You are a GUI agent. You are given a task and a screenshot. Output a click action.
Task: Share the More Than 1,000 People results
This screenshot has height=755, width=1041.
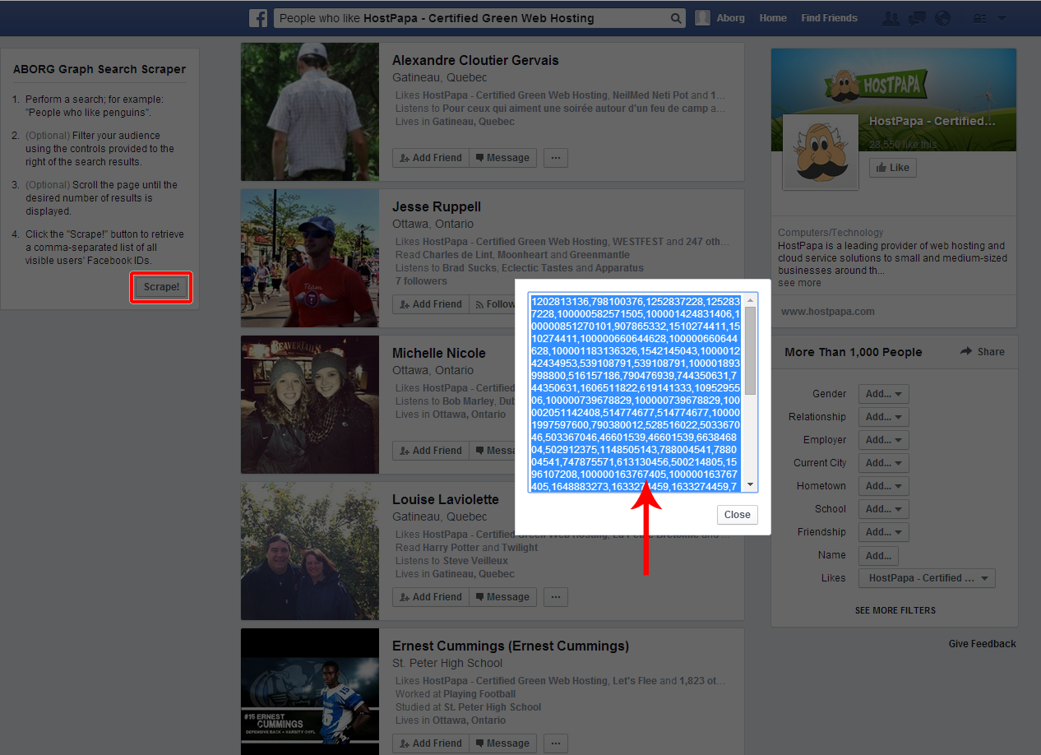tap(983, 352)
